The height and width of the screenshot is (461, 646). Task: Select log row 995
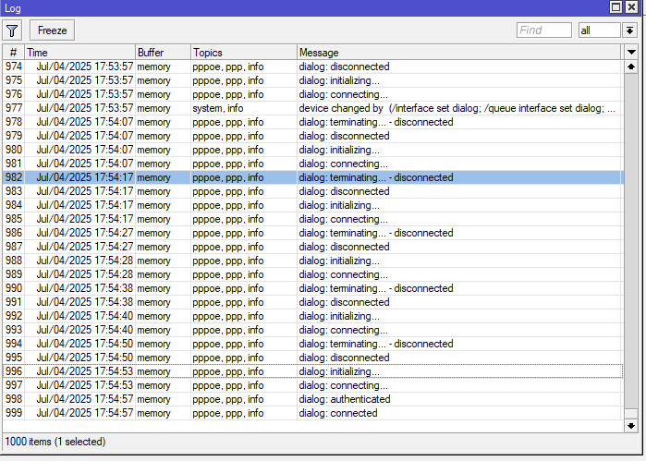click(x=312, y=358)
